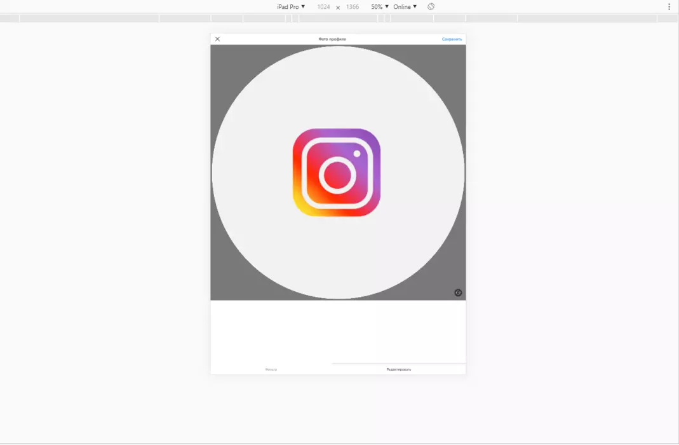Viewport: 679px width, 445px height.
Task: Open the three-dot device toolbar menu
Action: pyautogui.click(x=669, y=7)
